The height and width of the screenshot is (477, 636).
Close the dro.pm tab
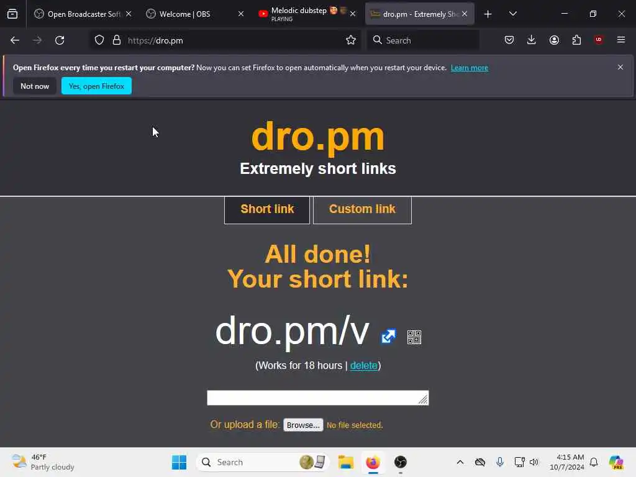coord(465,14)
